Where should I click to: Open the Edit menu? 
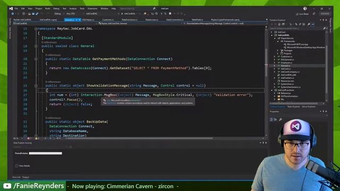tap(23, 8)
